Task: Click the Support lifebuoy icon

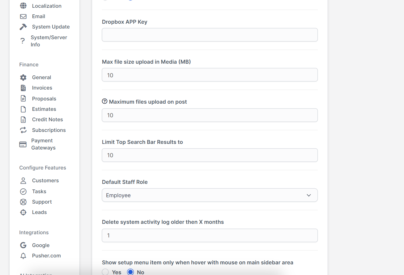Action: [x=23, y=202]
